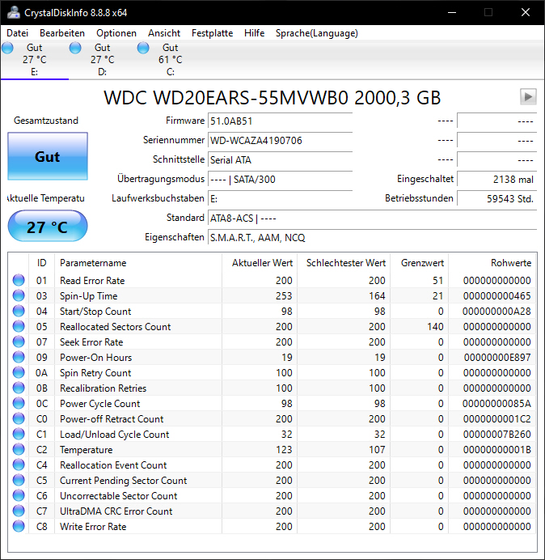This screenshot has width=545, height=560.
Task: Open the Datei menu
Action: point(17,33)
